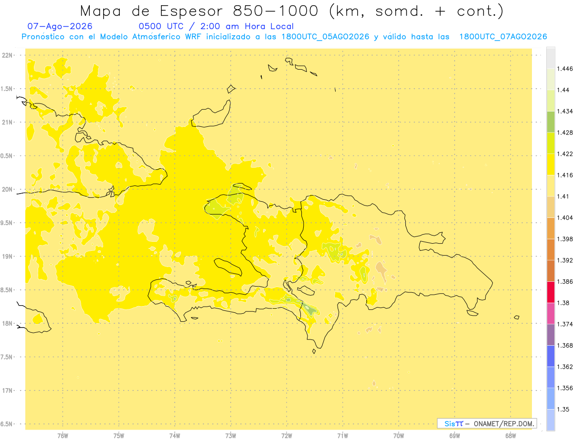Pick the green swatch between 1.428 and 1.434
This screenshot has width=573, height=442.
pyautogui.click(x=551, y=122)
